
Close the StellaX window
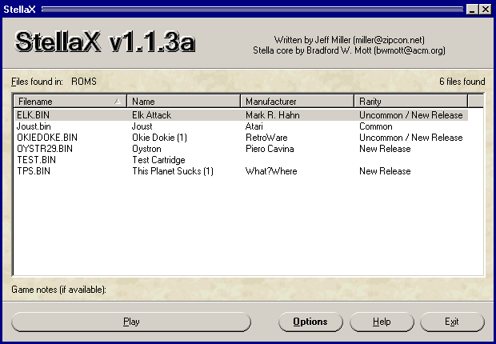point(485,10)
